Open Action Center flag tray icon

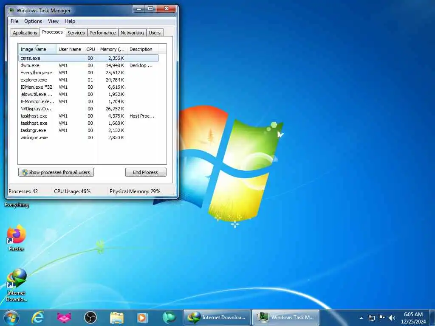(x=382, y=318)
